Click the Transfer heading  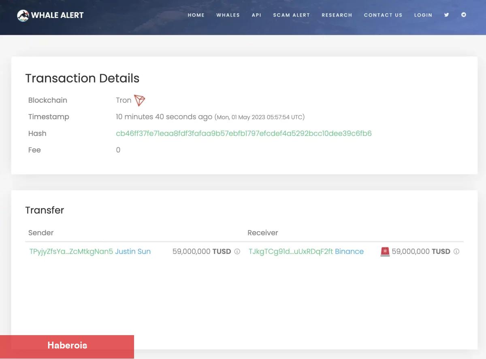coord(45,210)
